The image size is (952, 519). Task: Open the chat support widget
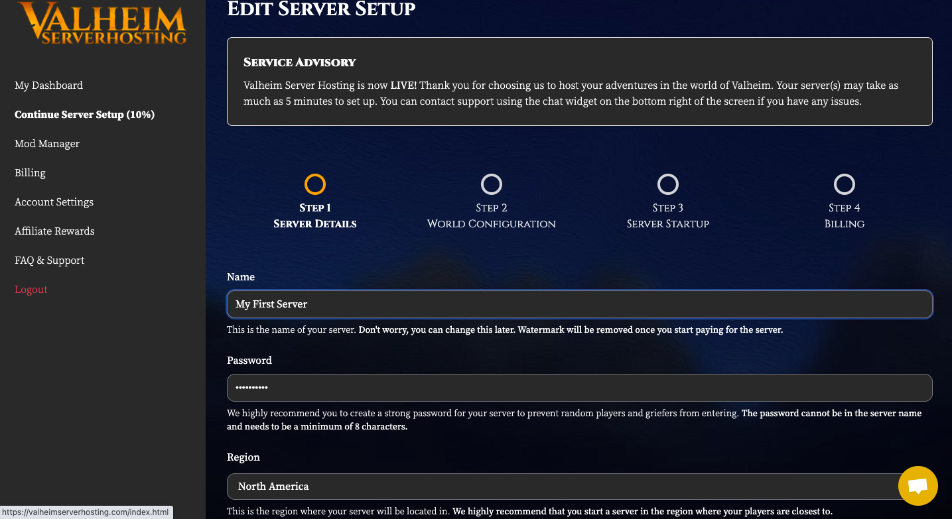tap(918, 486)
